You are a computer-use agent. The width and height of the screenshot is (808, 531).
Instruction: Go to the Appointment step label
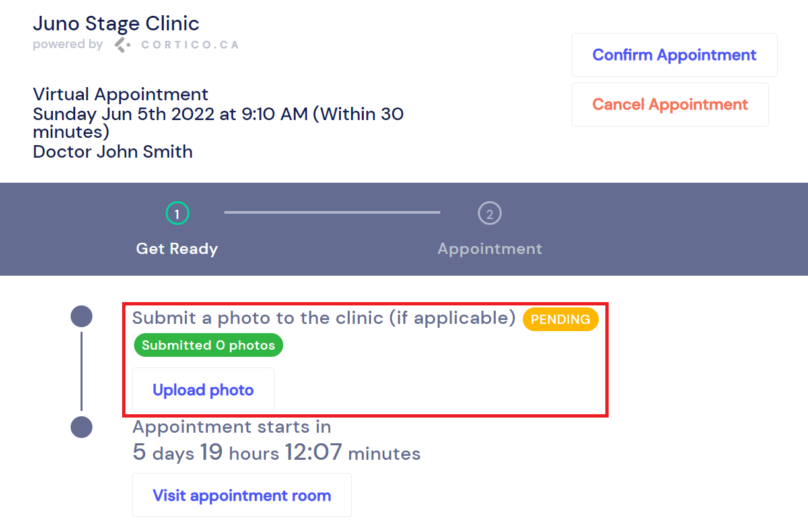pyautogui.click(x=489, y=249)
